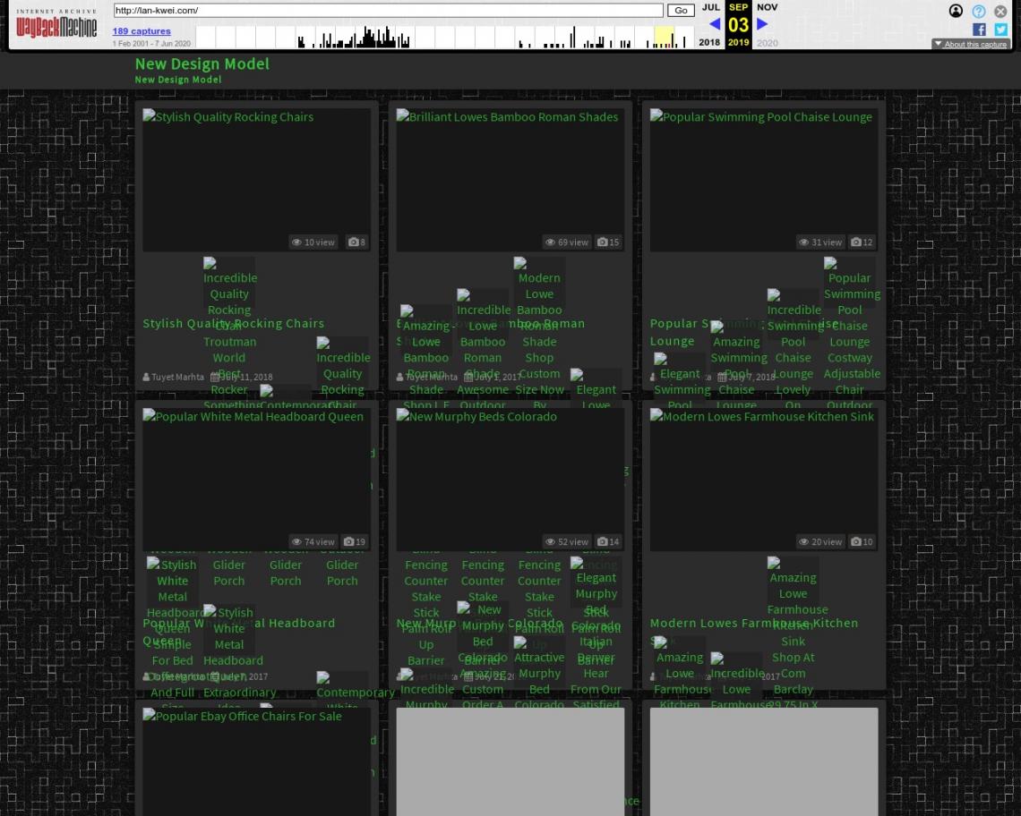Viewport: 1021px width, 816px height.
Task: Open the New Murphy Beds Colorado thumbnail
Action: click(x=510, y=480)
